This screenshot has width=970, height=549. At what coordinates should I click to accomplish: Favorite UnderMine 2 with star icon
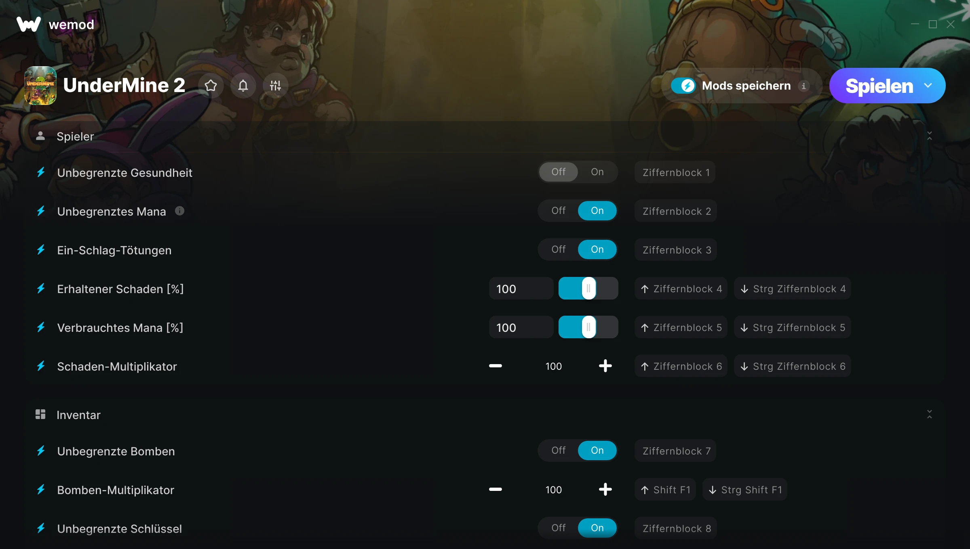211,86
